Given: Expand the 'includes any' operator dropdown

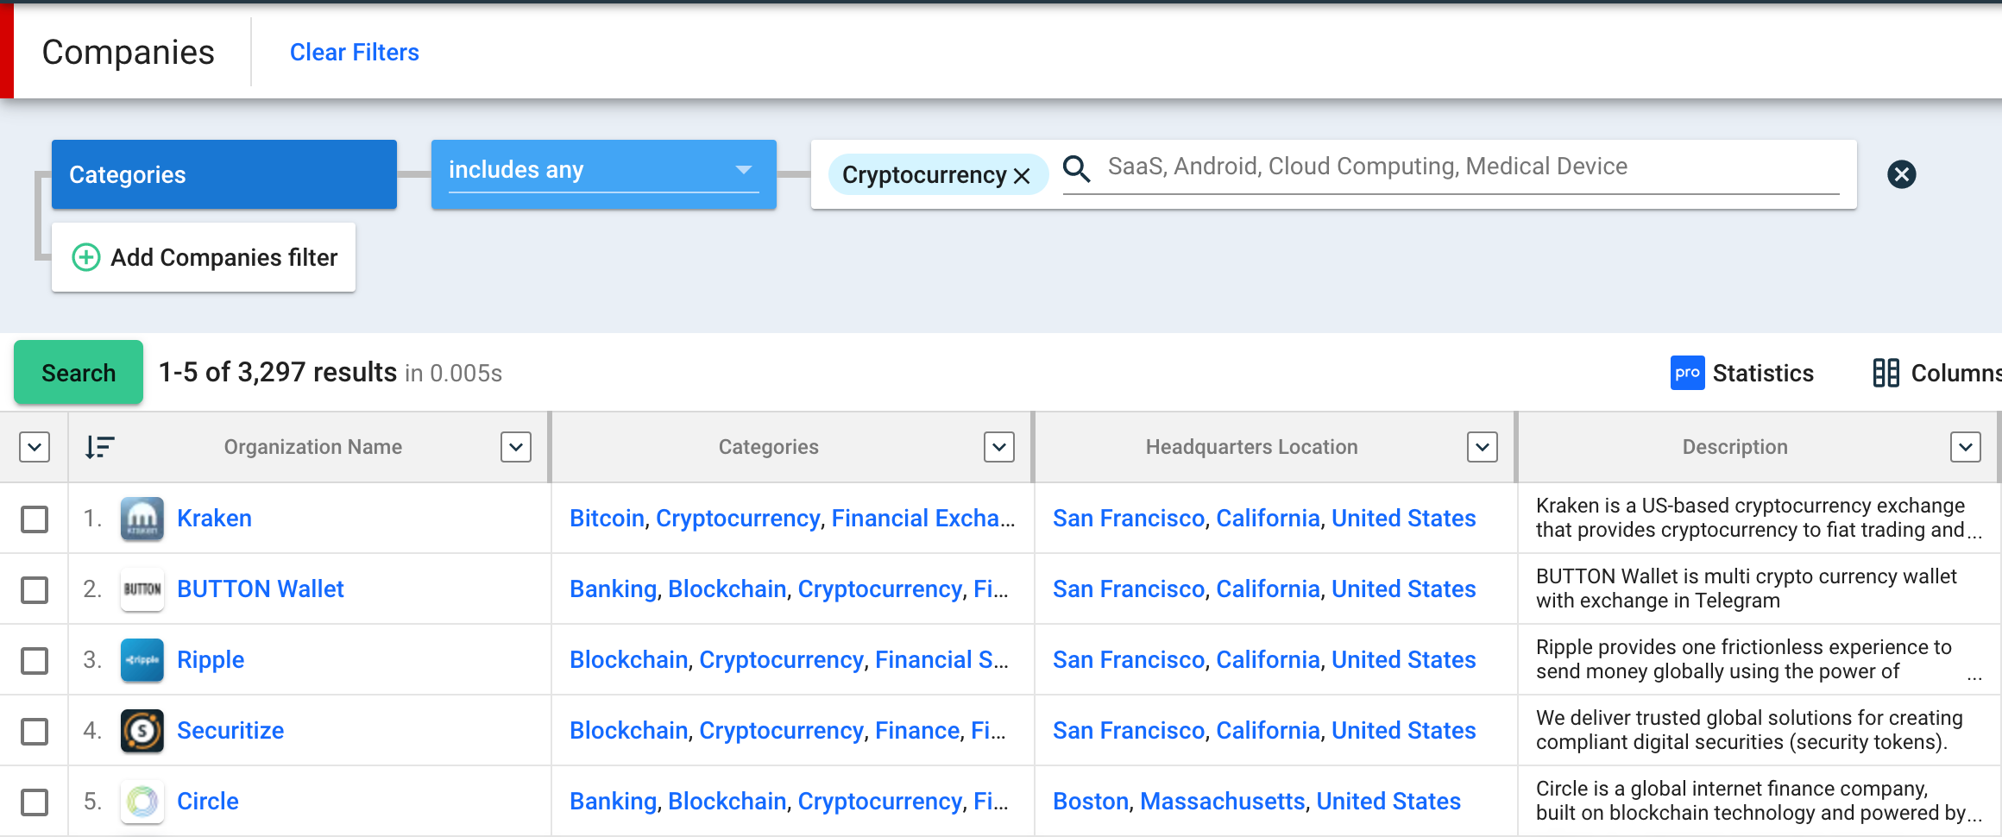Looking at the screenshot, I should click(604, 173).
